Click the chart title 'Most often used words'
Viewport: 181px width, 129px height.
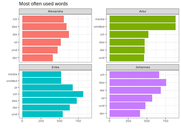click(43, 4)
